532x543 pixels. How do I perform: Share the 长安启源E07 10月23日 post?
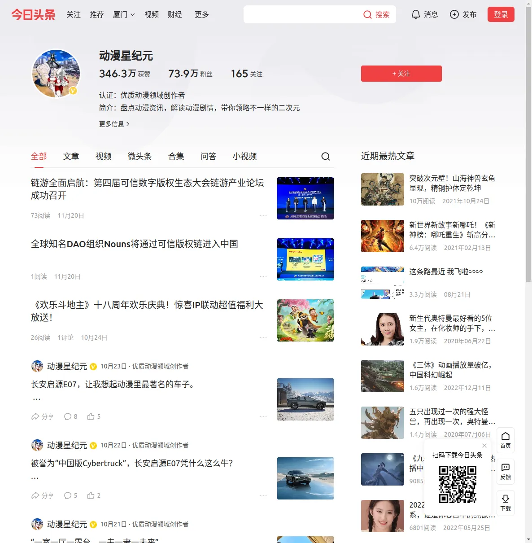click(43, 416)
